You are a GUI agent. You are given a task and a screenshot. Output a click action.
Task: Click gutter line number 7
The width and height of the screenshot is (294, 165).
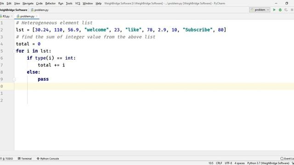[1, 65]
